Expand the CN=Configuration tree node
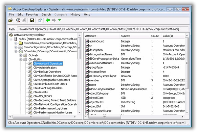 coord(16,47)
